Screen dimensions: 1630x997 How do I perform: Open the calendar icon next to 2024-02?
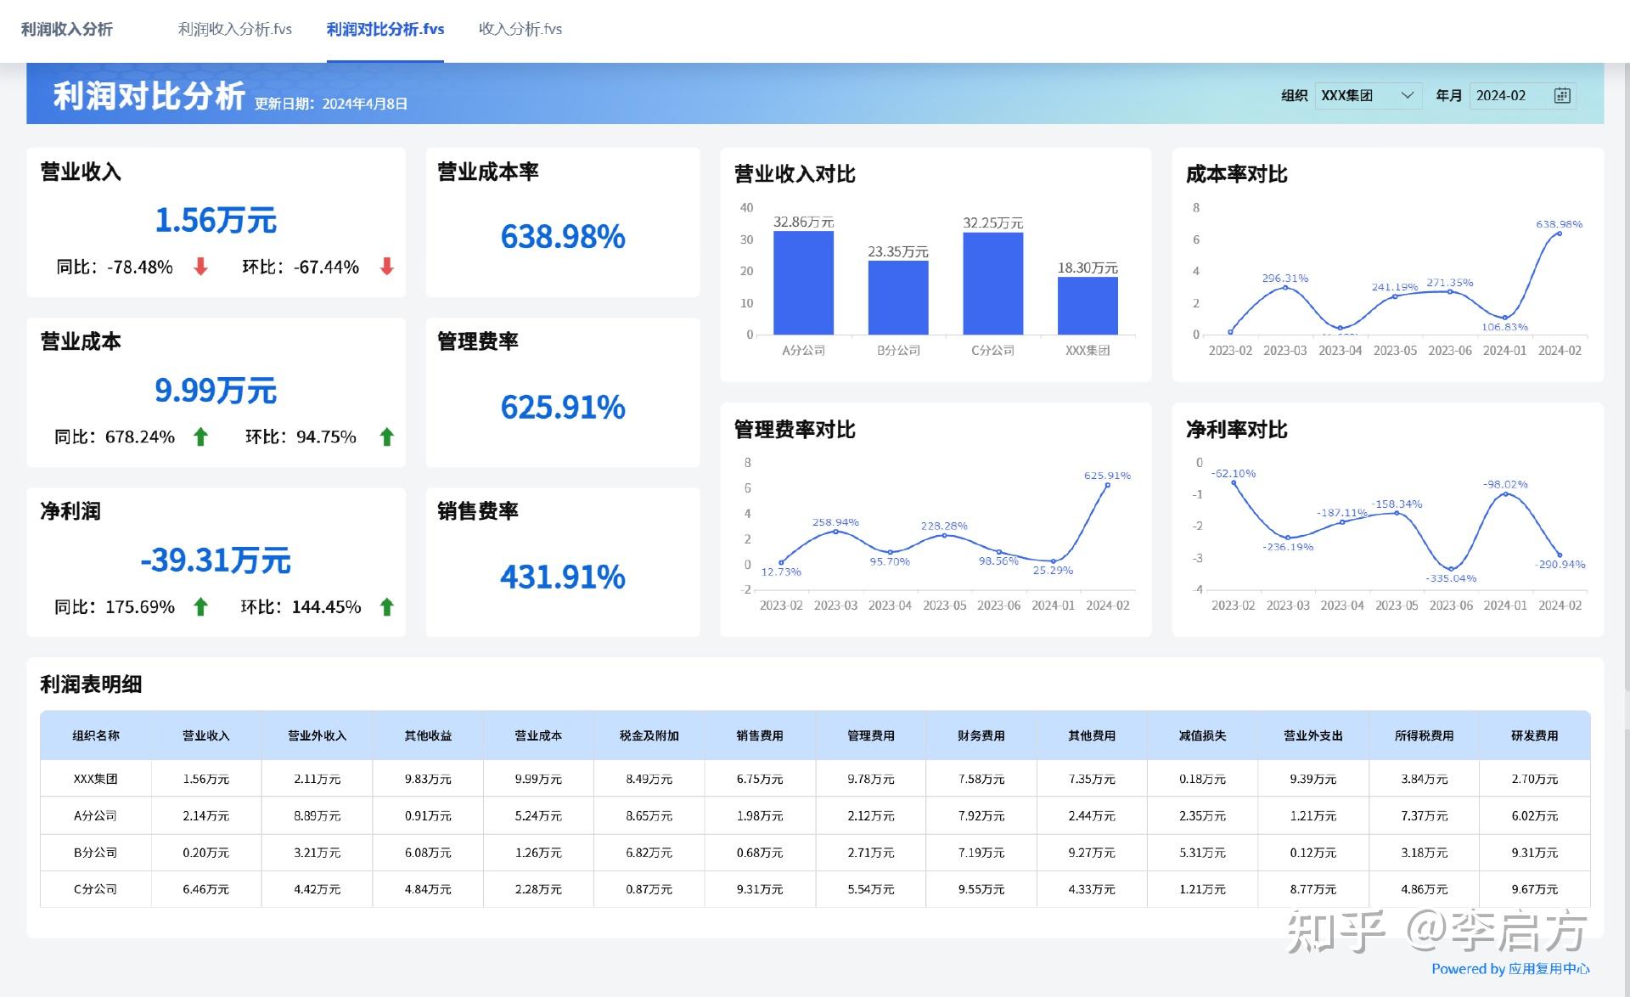point(1563,95)
